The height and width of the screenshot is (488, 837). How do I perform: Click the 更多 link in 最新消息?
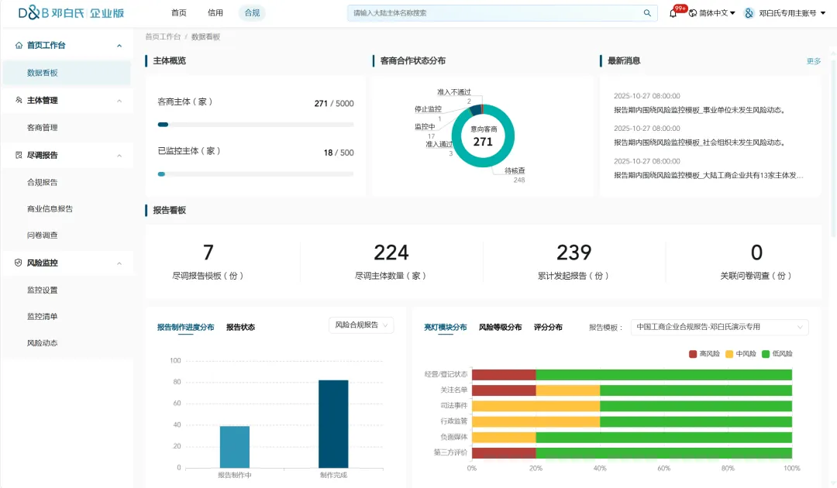pos(814,61)
